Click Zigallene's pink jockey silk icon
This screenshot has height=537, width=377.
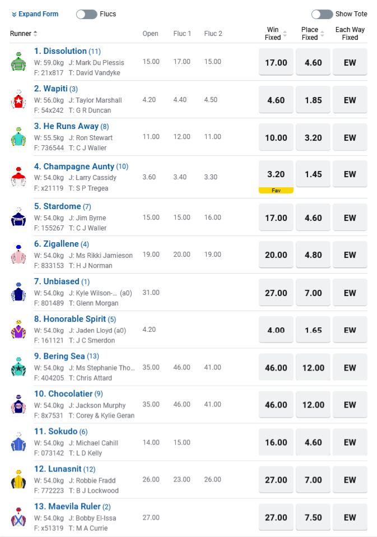(18, 255)
